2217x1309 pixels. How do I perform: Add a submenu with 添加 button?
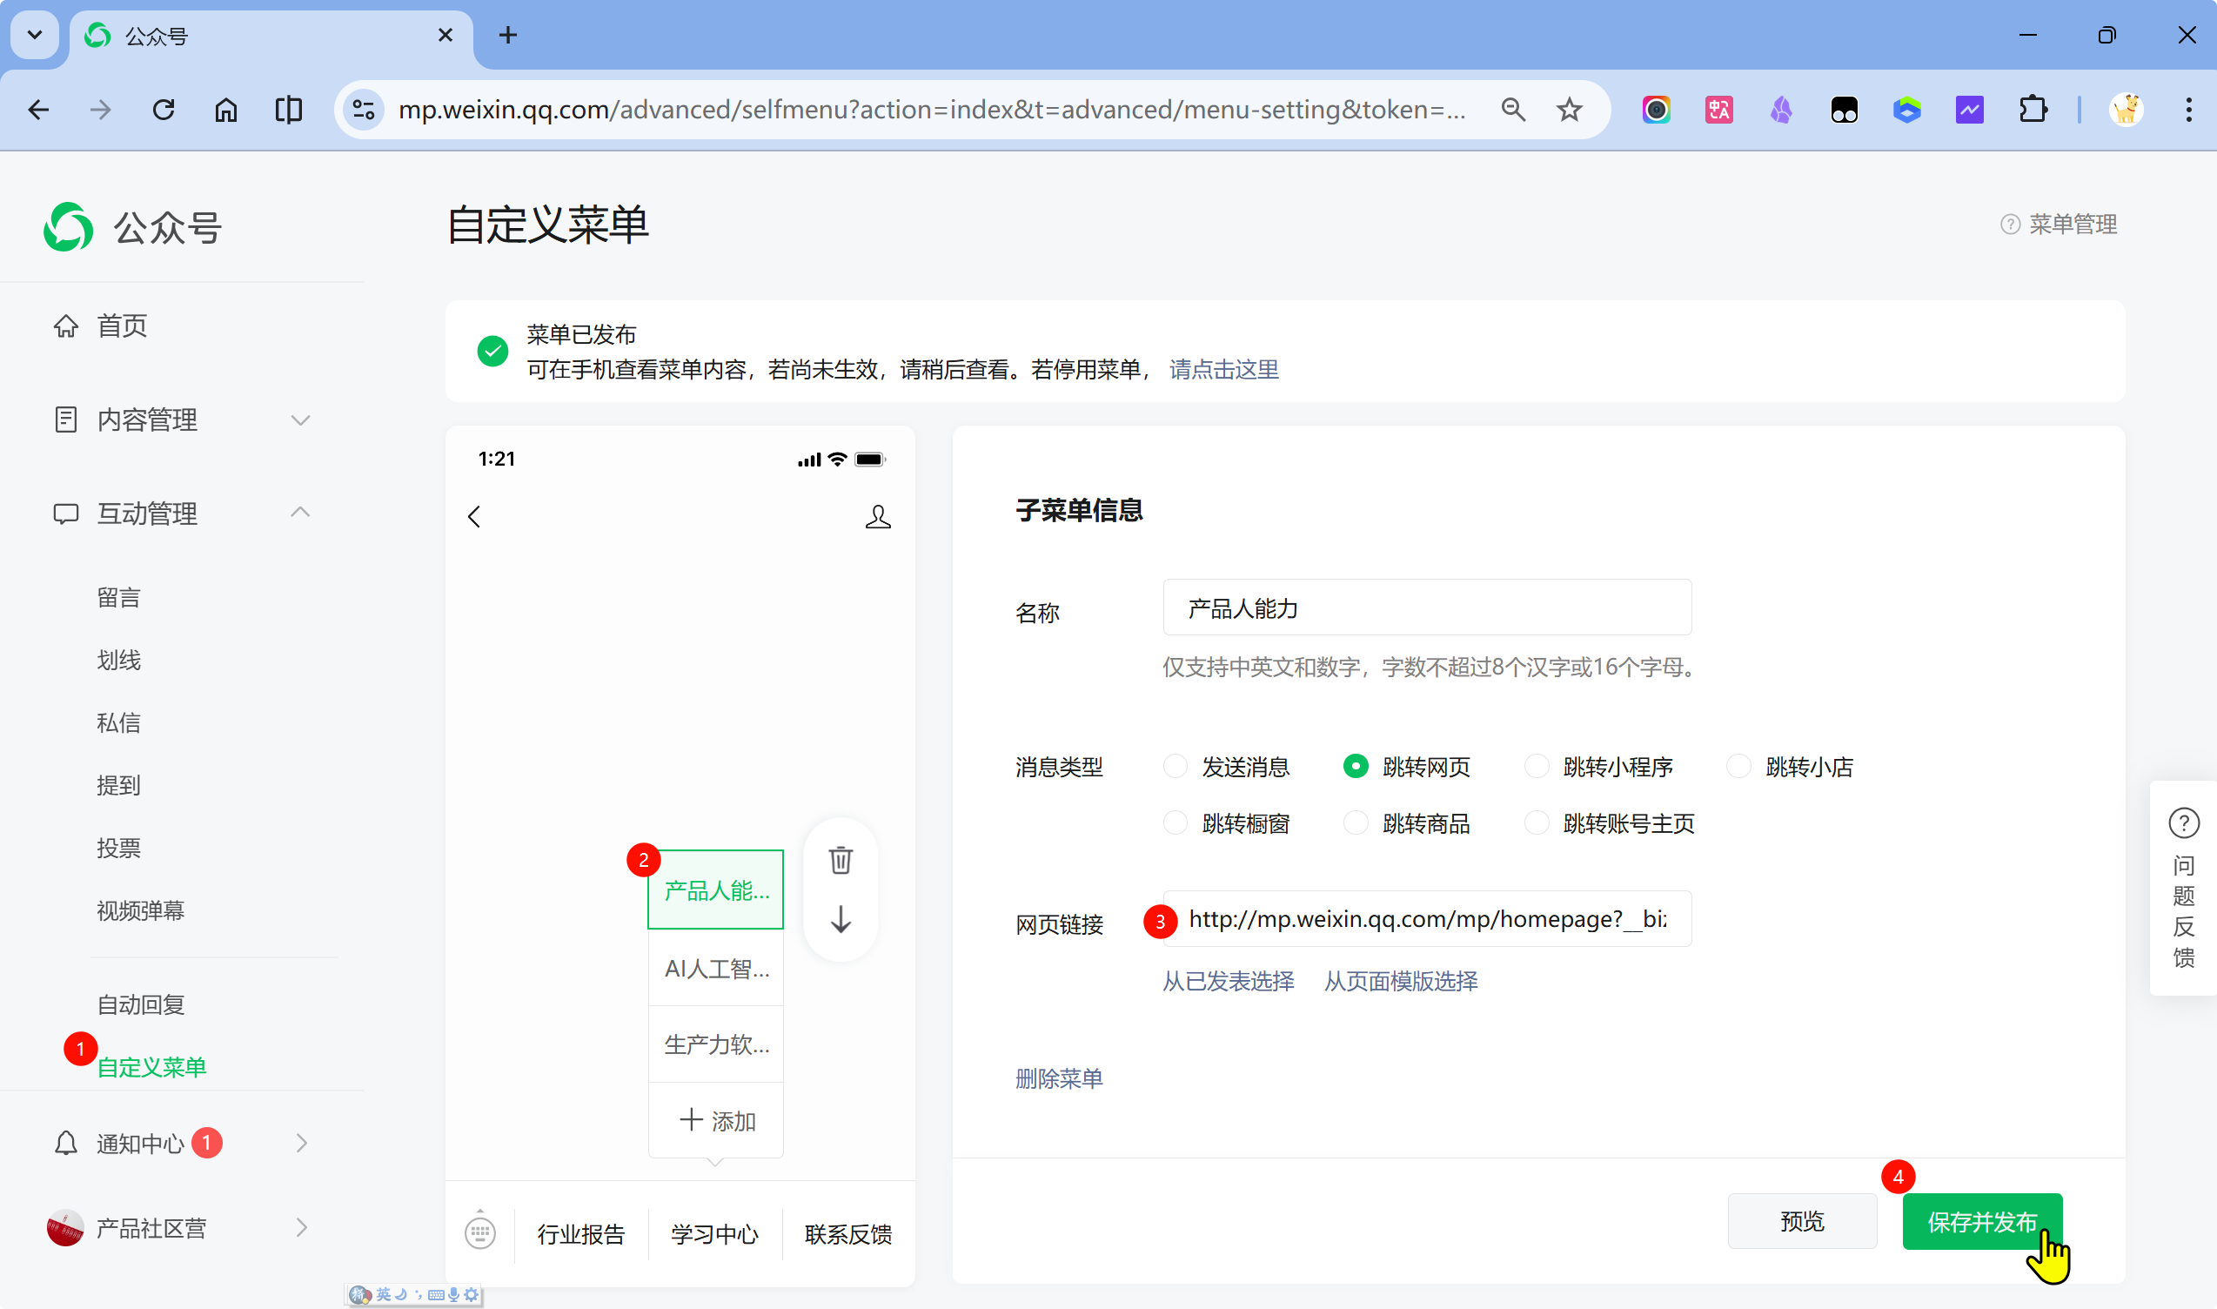tap(716, 1120)
